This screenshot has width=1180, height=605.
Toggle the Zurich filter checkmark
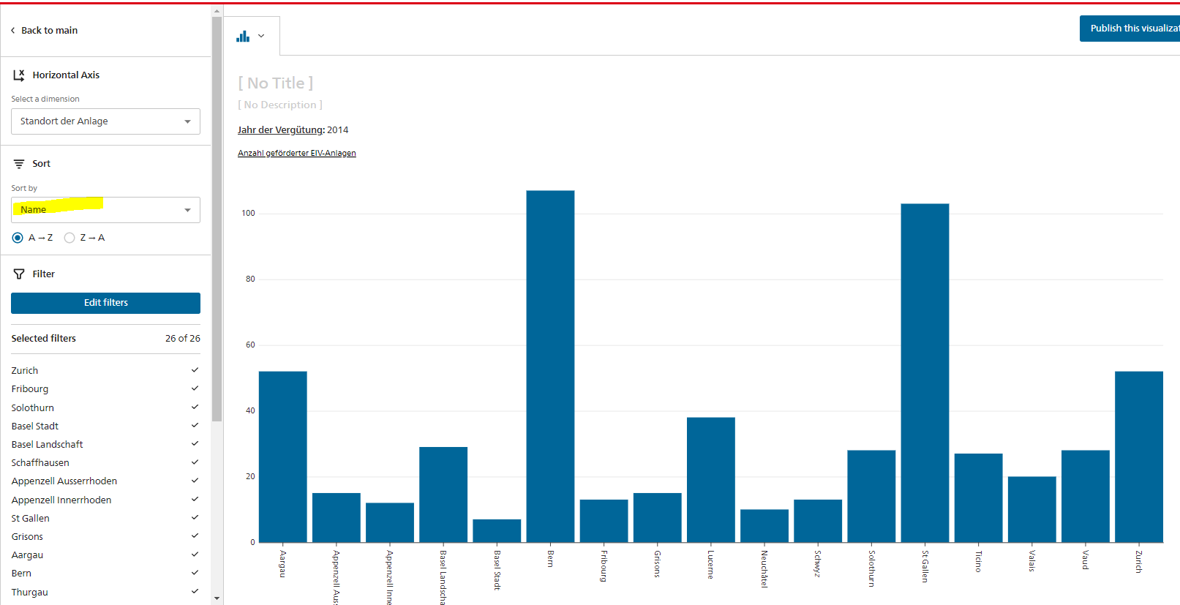click(x=195, y=370)
